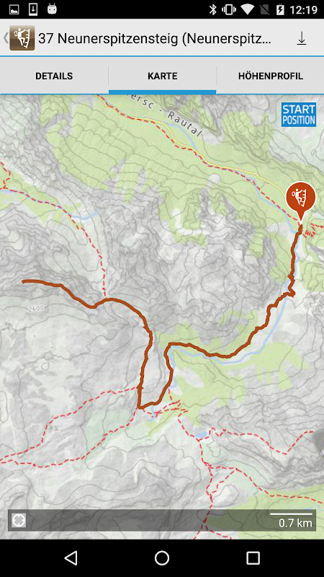Tap the Neunerspitzensteig title text
Viewport: 324px width, 577px height.
point(155,38)
